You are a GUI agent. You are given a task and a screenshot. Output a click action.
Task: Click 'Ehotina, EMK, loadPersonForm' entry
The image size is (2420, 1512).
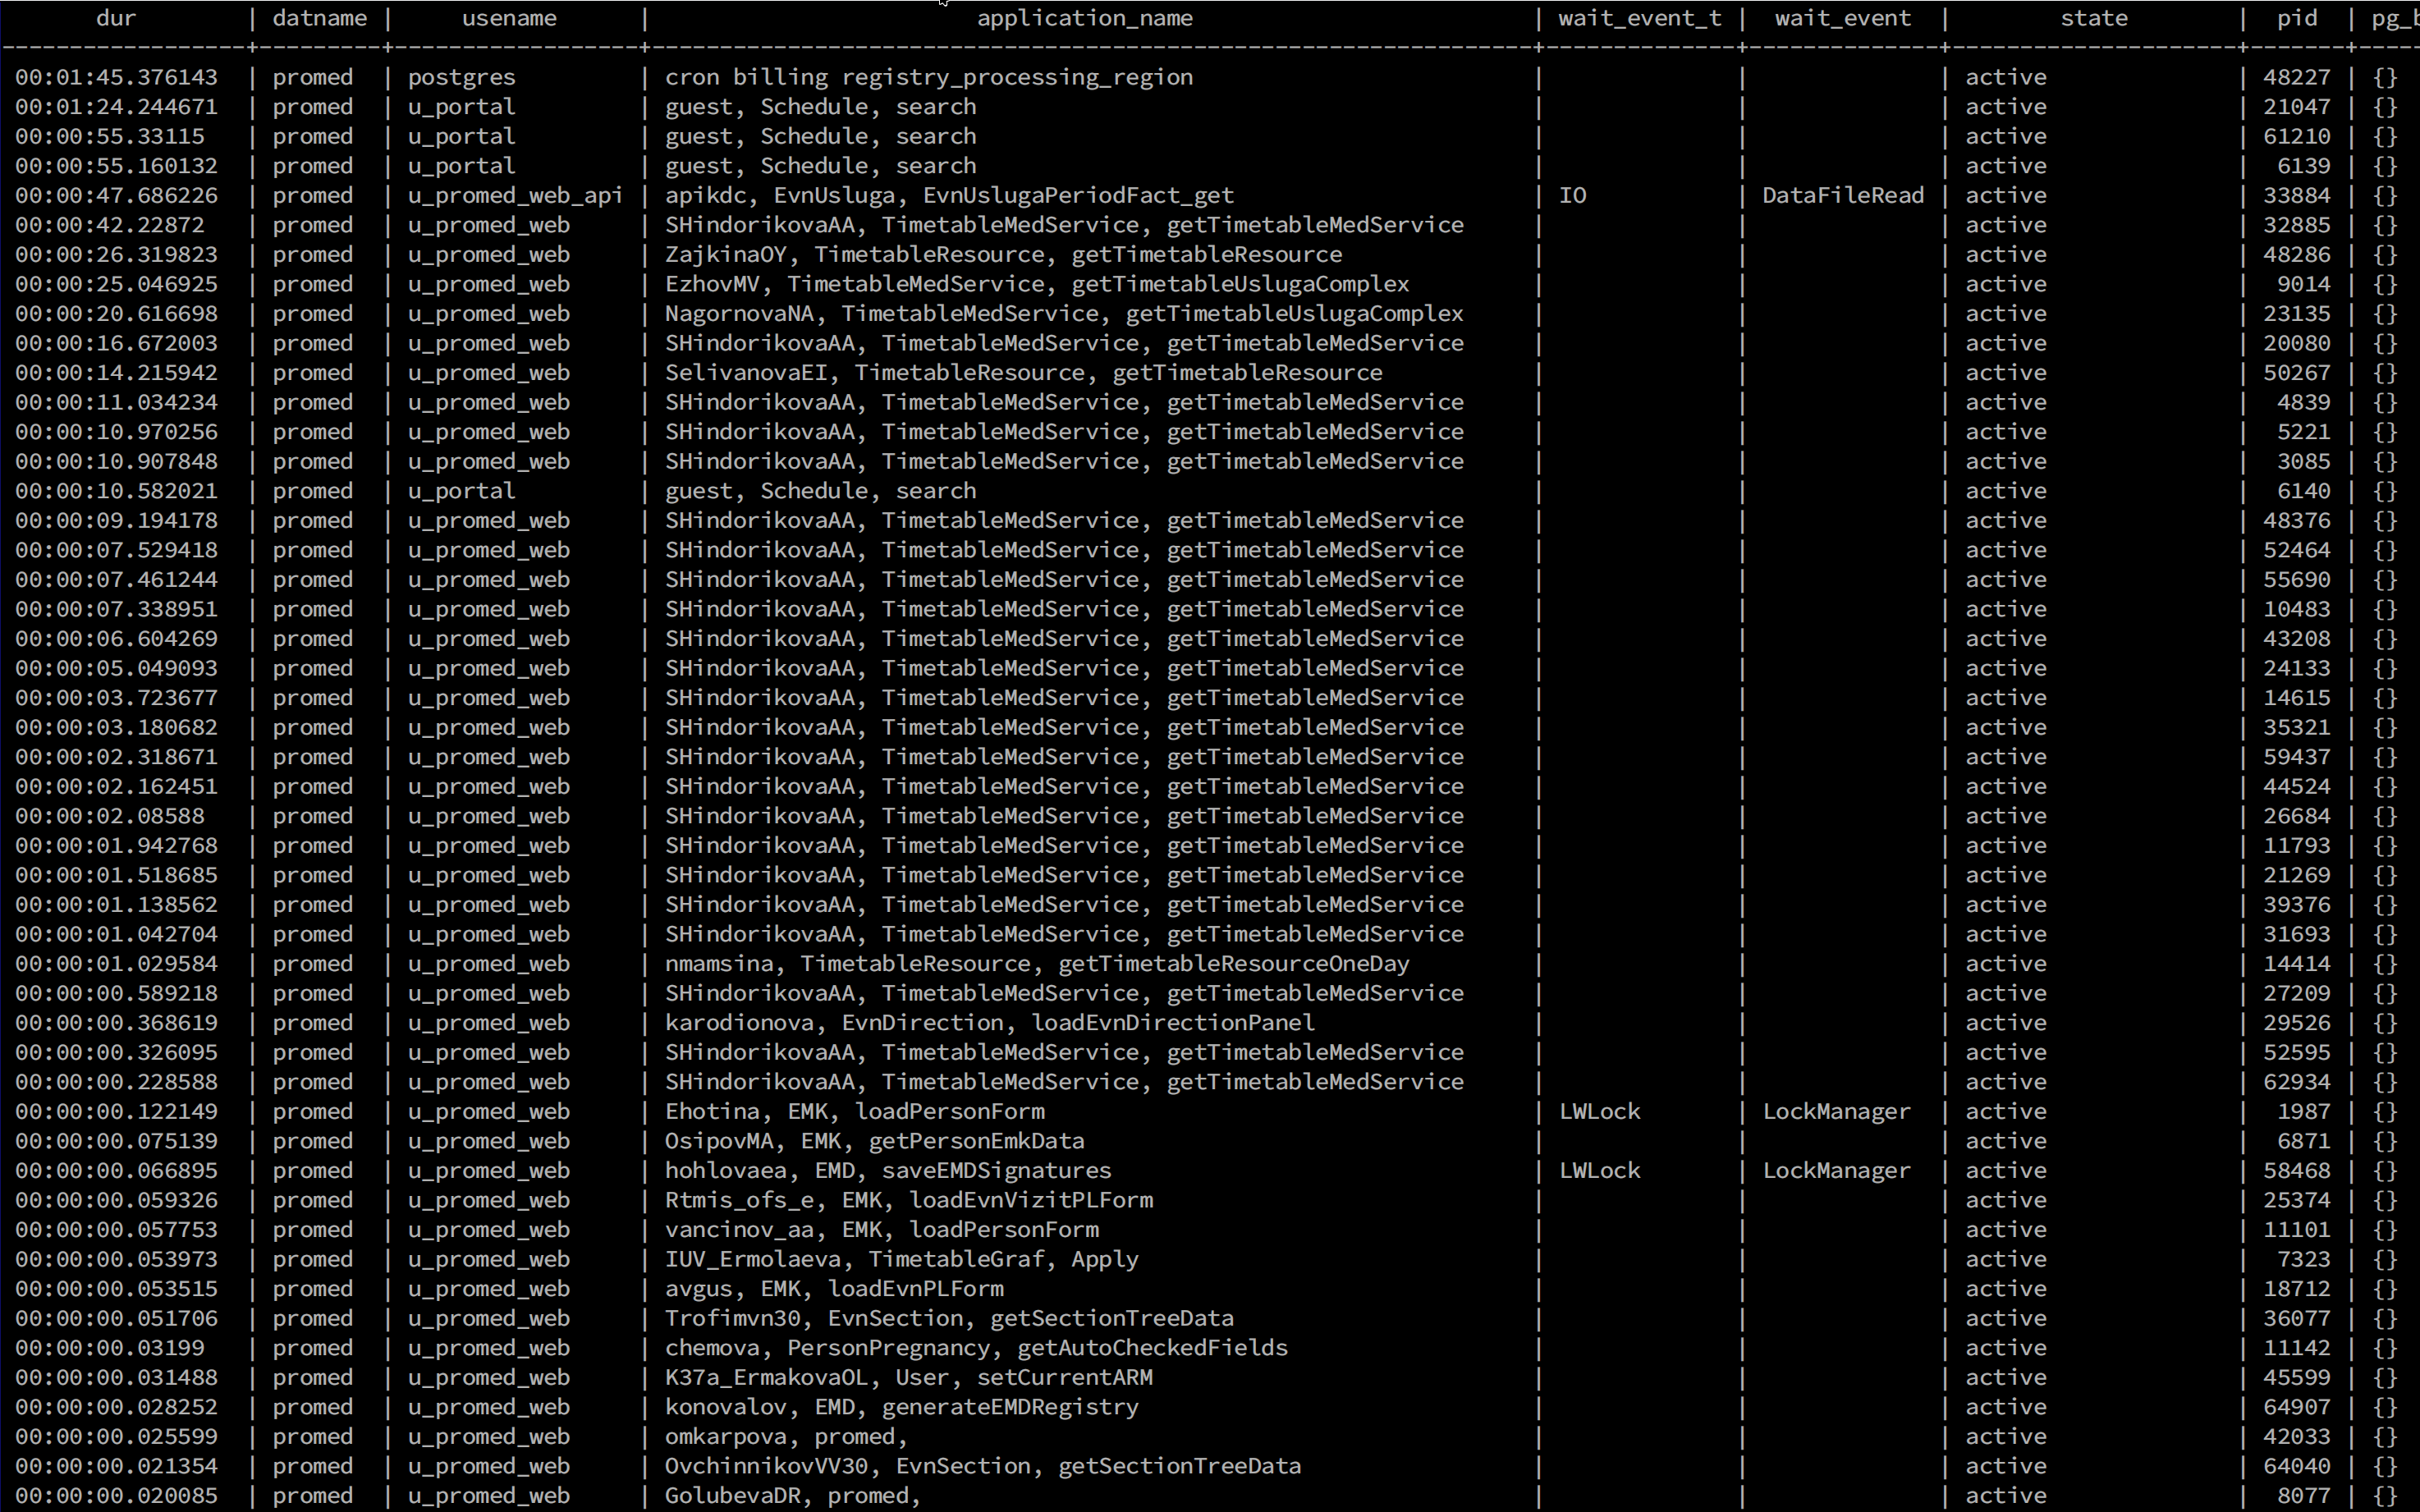click(855, 1112)
